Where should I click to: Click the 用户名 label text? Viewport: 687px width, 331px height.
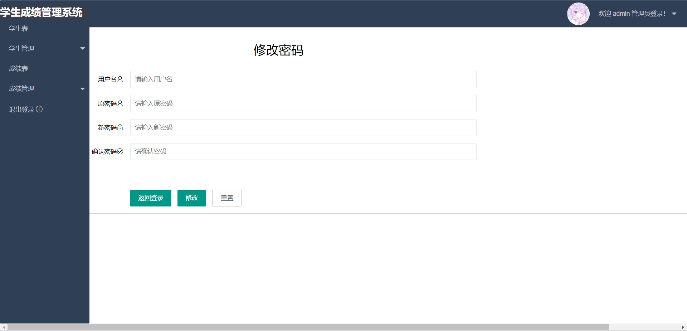tap(107, 79)
